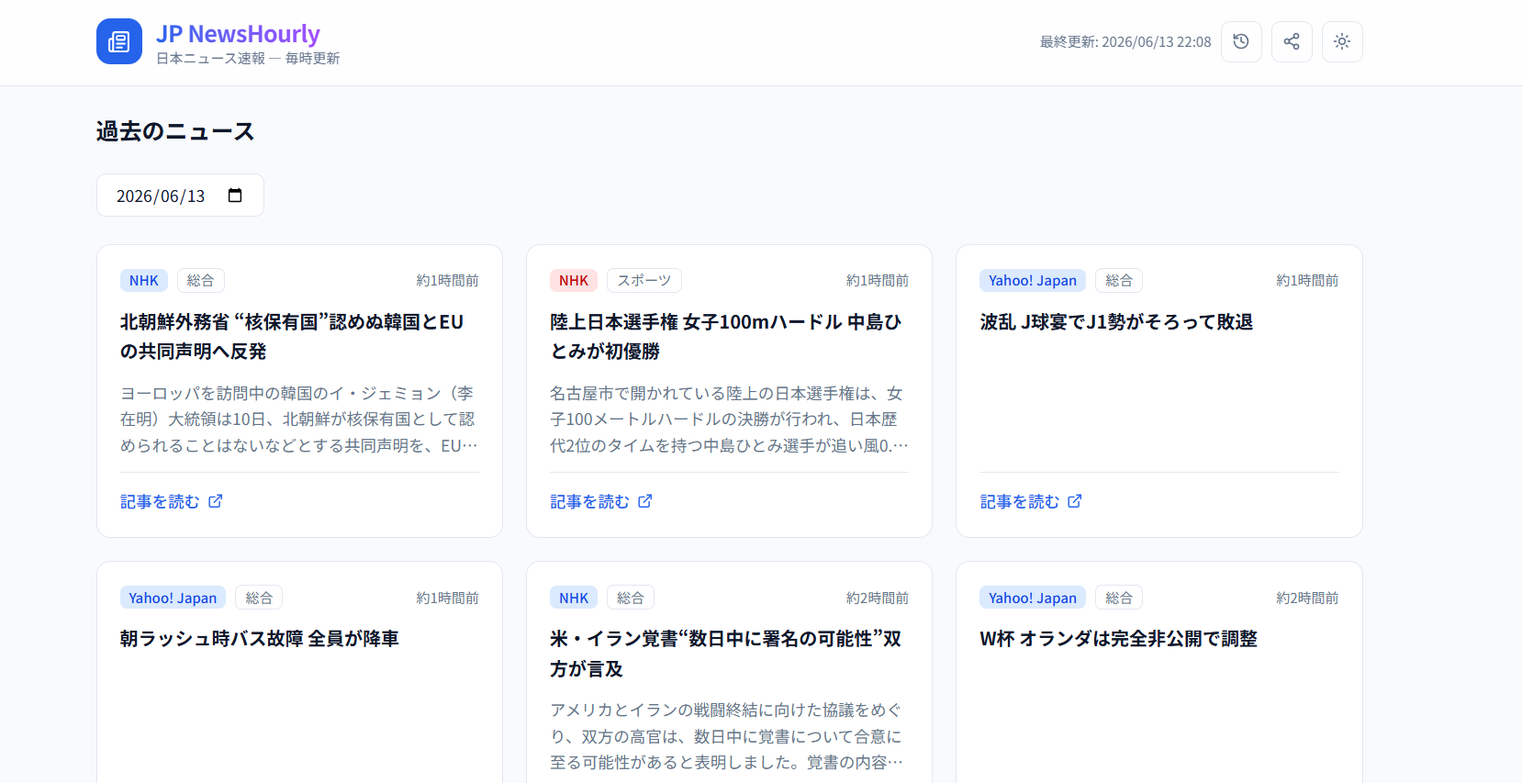Viewport: 1522px width, 783px height.
Task: Click summary text starting アメリカとイランの戦闘終結
Action: point(727,736)
